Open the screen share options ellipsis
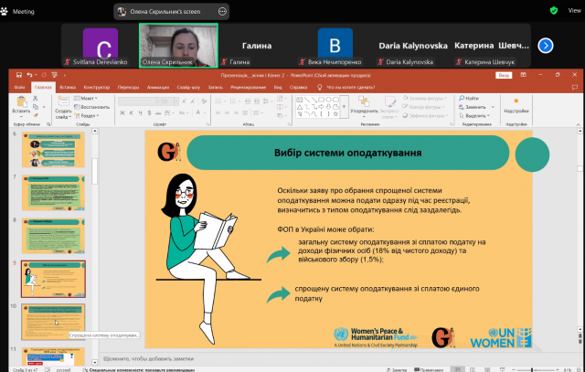585x372 pixels. 224,10
